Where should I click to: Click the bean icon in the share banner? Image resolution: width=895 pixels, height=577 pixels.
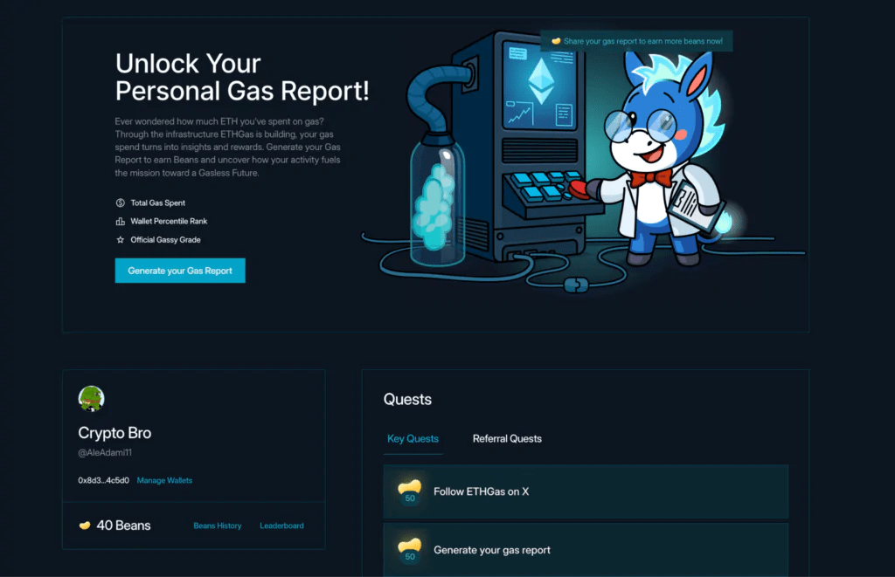coord(556,41)
